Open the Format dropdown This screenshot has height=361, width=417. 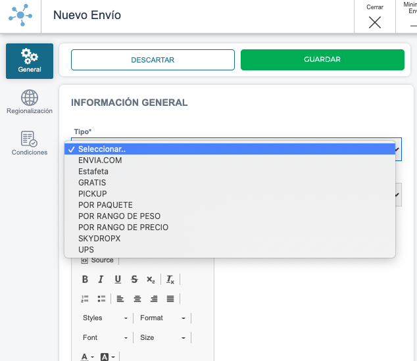click(x=162, y=318)
